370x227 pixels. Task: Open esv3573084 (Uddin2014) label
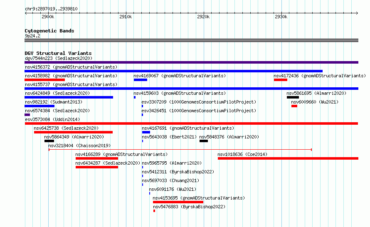(x=52, y=119)
